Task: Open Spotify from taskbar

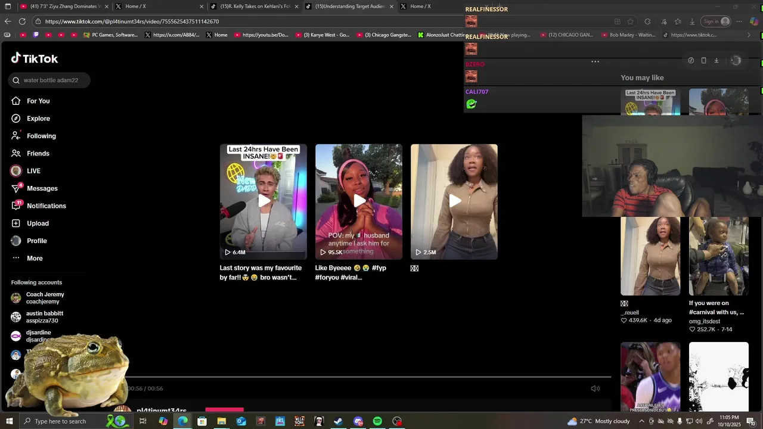Action: click(x=377, y=421)
